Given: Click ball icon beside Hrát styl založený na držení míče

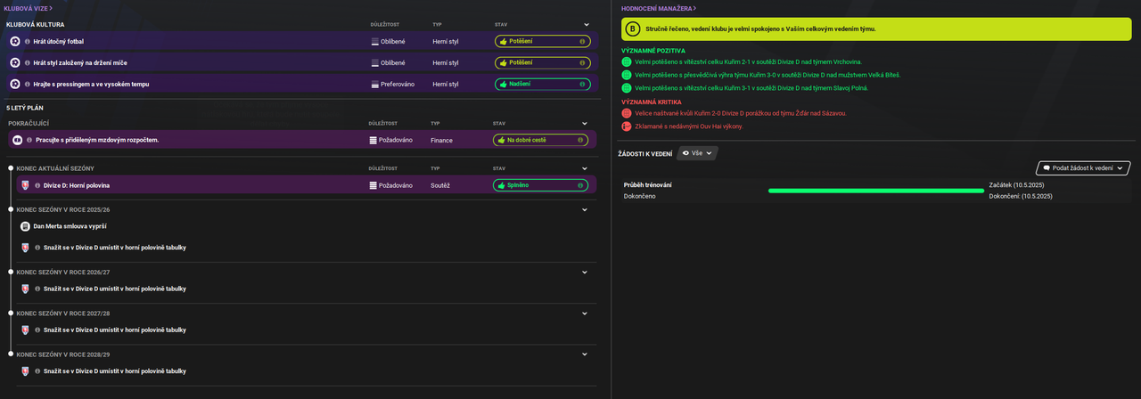Looking at the screenshot, I should click(x=15, y=62).
